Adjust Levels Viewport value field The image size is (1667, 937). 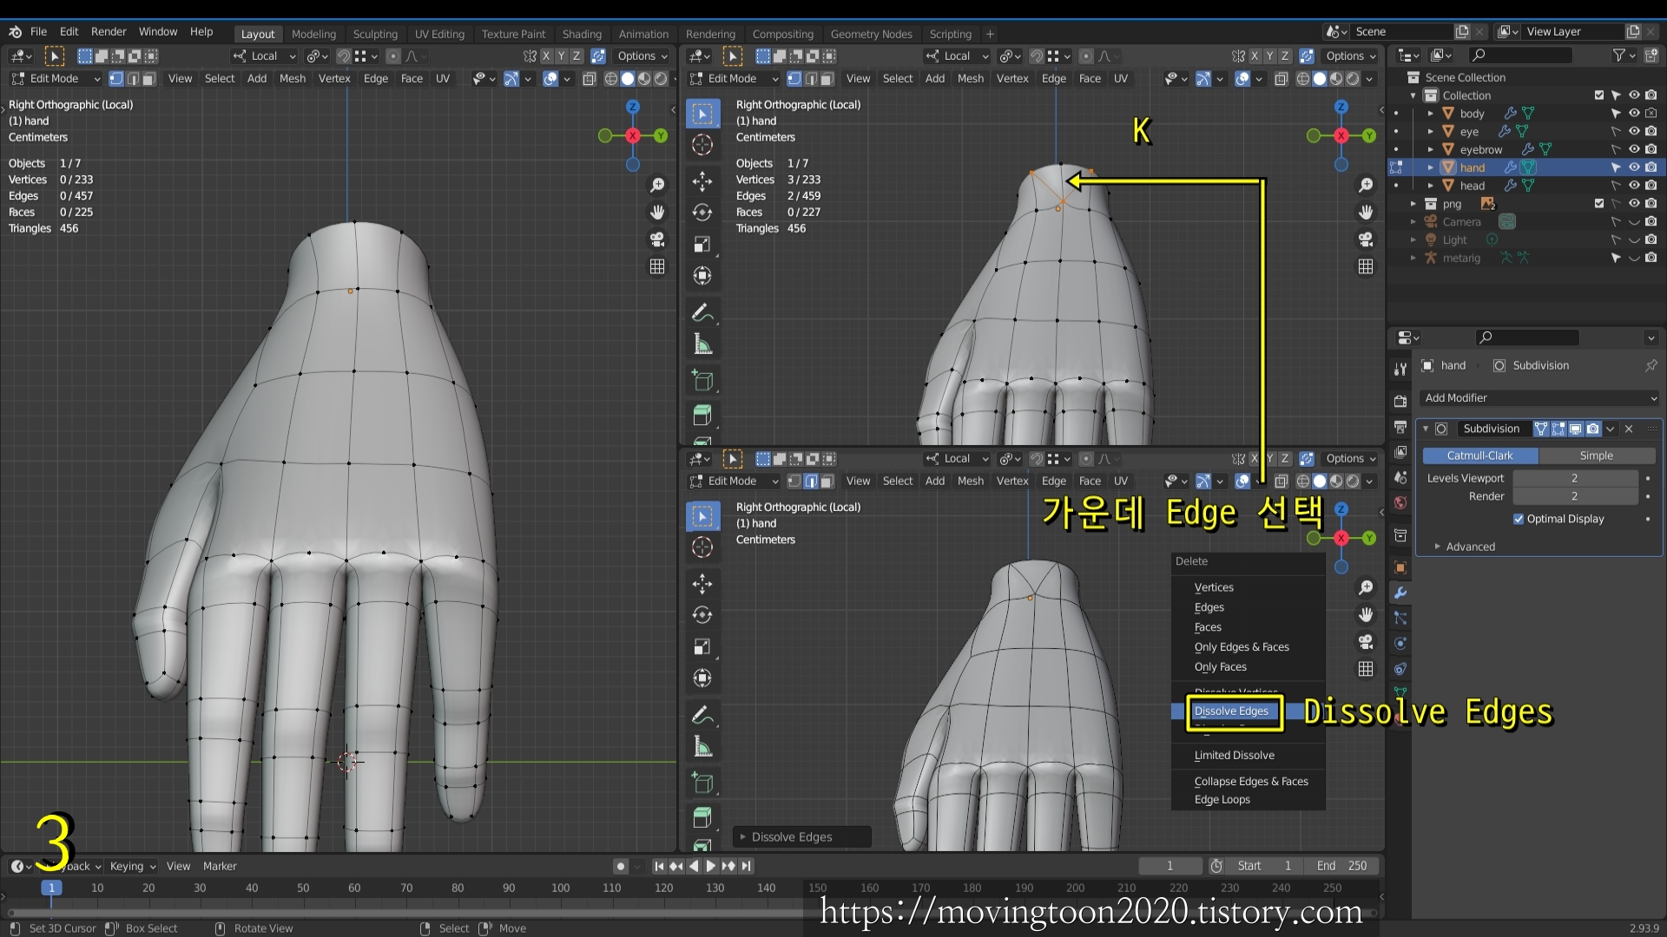(x=1574, y=478)
